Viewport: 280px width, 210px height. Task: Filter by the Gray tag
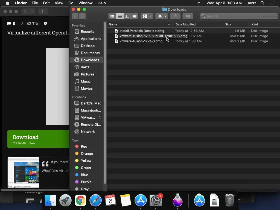pyautogui.click(x=86, y=189)
